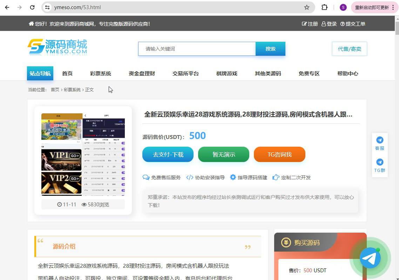Click the 郑重承诺 notice text
This screenshot has width=399, height=280.
click(x=251, y=201)
